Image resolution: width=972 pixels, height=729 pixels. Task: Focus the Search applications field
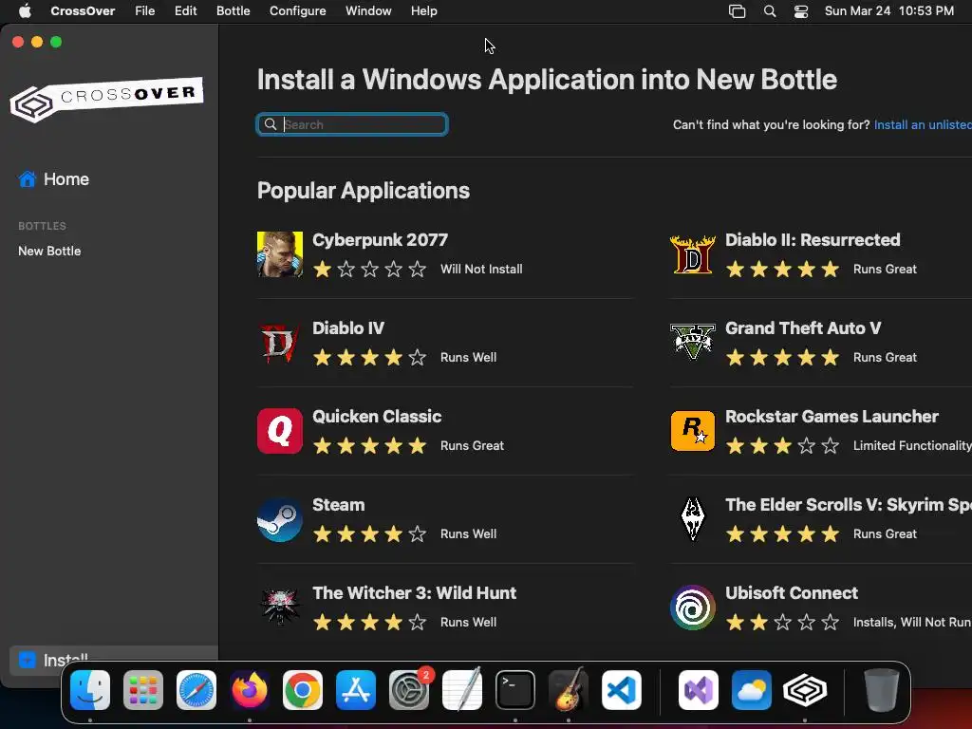pyautogui.click(x=352, y=124)
